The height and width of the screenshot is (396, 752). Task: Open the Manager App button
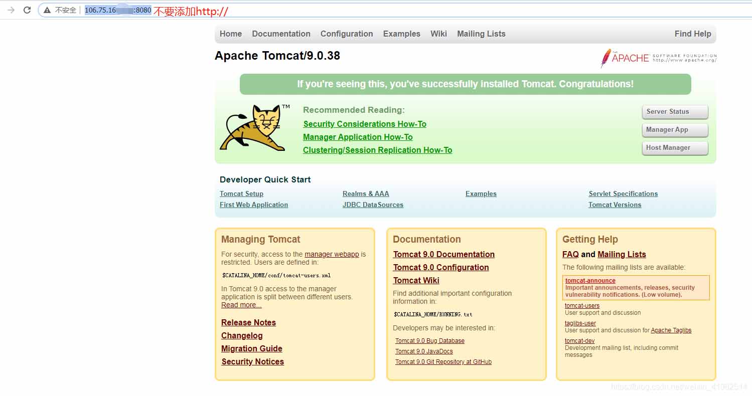click(675, 130)
